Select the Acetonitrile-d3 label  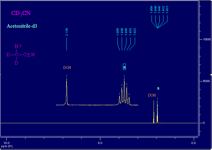coord(22,26)
